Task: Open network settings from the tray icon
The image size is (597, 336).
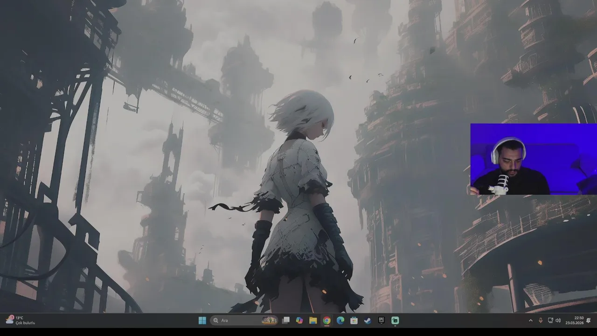Action: point(550,321)
